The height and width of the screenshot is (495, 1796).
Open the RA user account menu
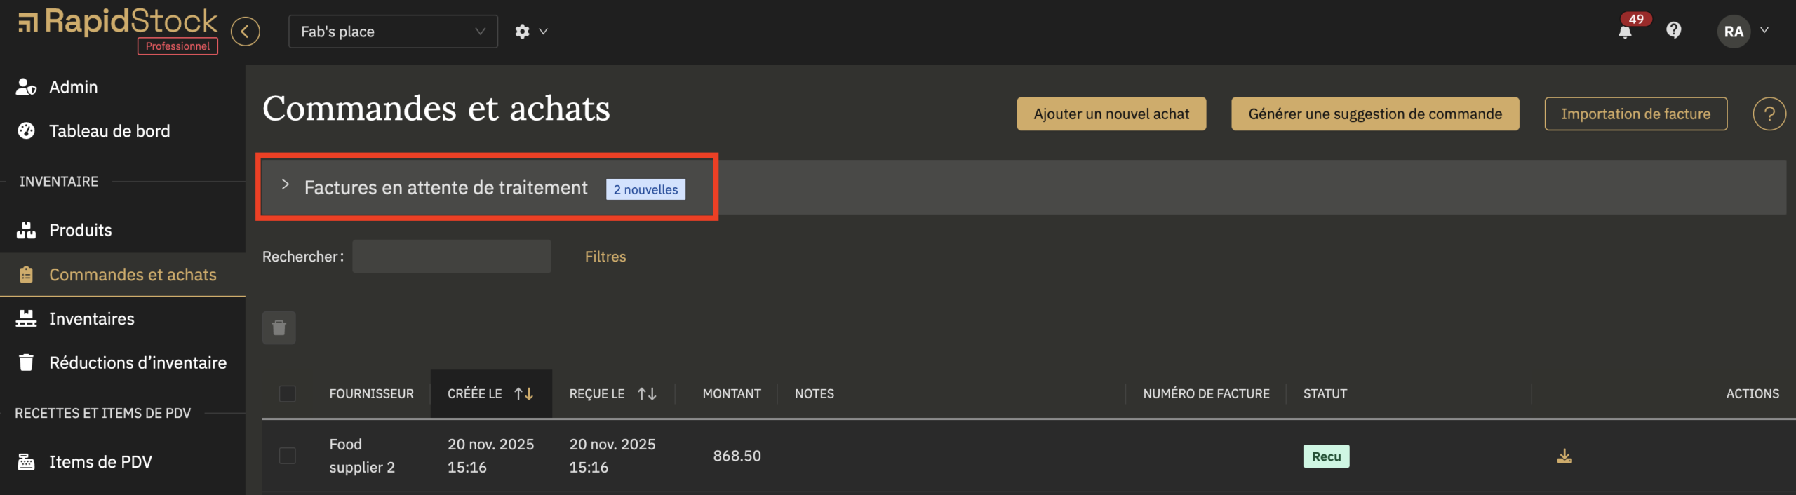(x=1742, y=32)
